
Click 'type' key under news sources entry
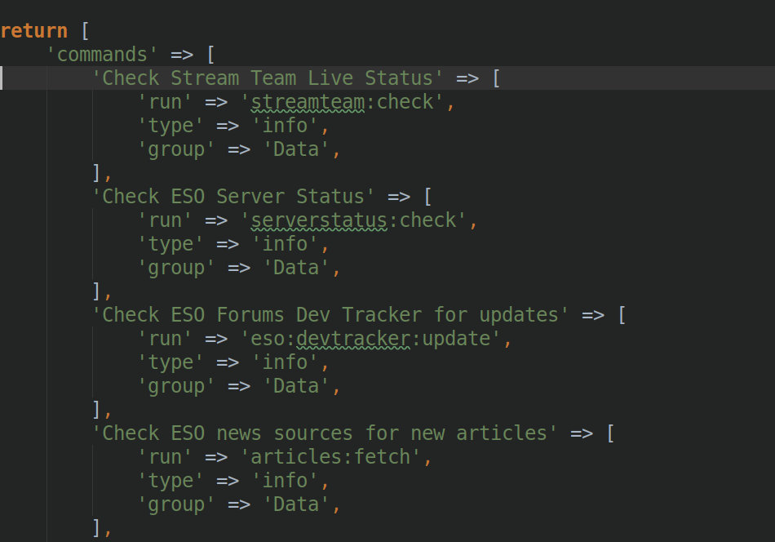click(170, 481)
